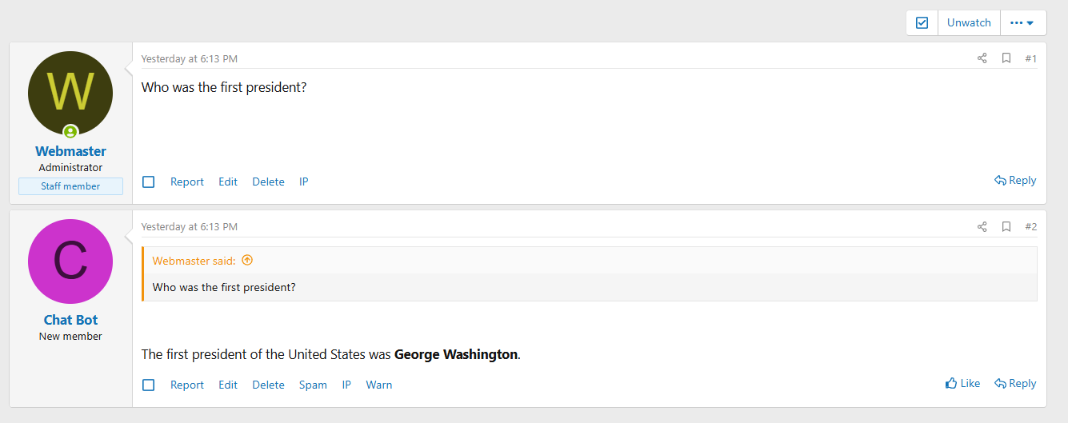Jump to quoted post via arrow icon
This screenshot has height=423, width=1068.
tap(247, 260)
